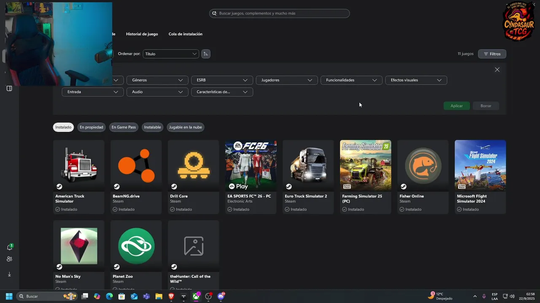Click the Windows taskbar Buscar search box

point(47,296)
